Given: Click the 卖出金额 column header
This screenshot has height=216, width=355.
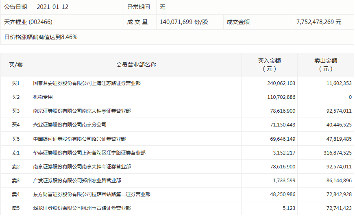Looking at the screenshot, I should point(326,65).
